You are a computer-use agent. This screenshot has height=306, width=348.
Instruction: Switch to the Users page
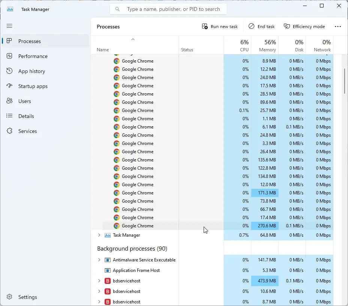pyautogui.click(x=45, y=101)
